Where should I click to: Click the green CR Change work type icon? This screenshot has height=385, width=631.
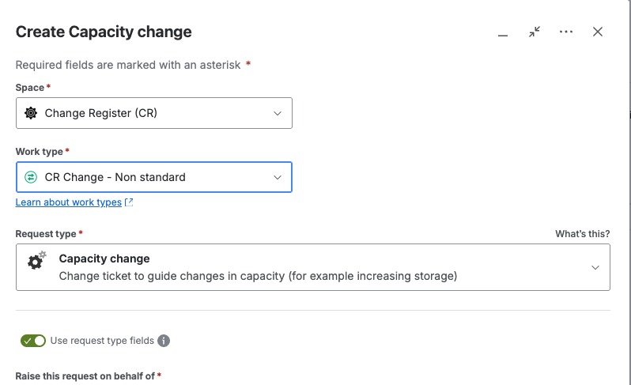(31, 177)
